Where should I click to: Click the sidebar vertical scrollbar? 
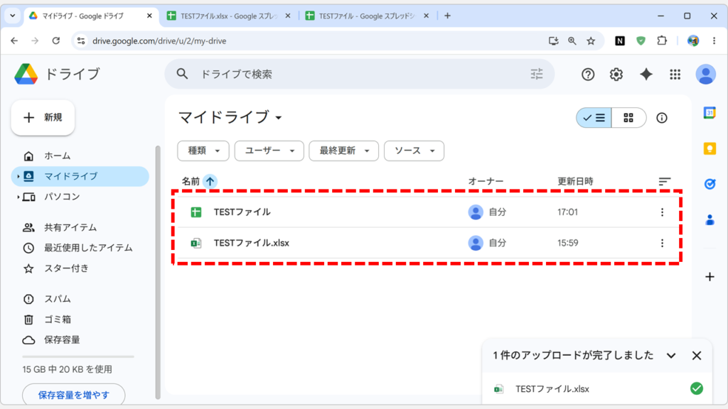click(158, 272)
